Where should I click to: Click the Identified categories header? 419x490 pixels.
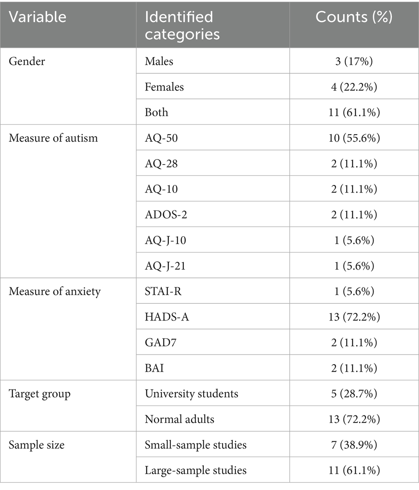(182, 26)
